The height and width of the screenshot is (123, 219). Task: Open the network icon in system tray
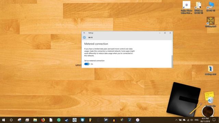(x=188, y=120)
